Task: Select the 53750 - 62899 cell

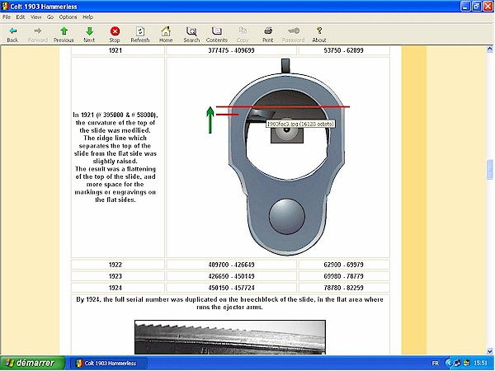Action: pos(344,50)
